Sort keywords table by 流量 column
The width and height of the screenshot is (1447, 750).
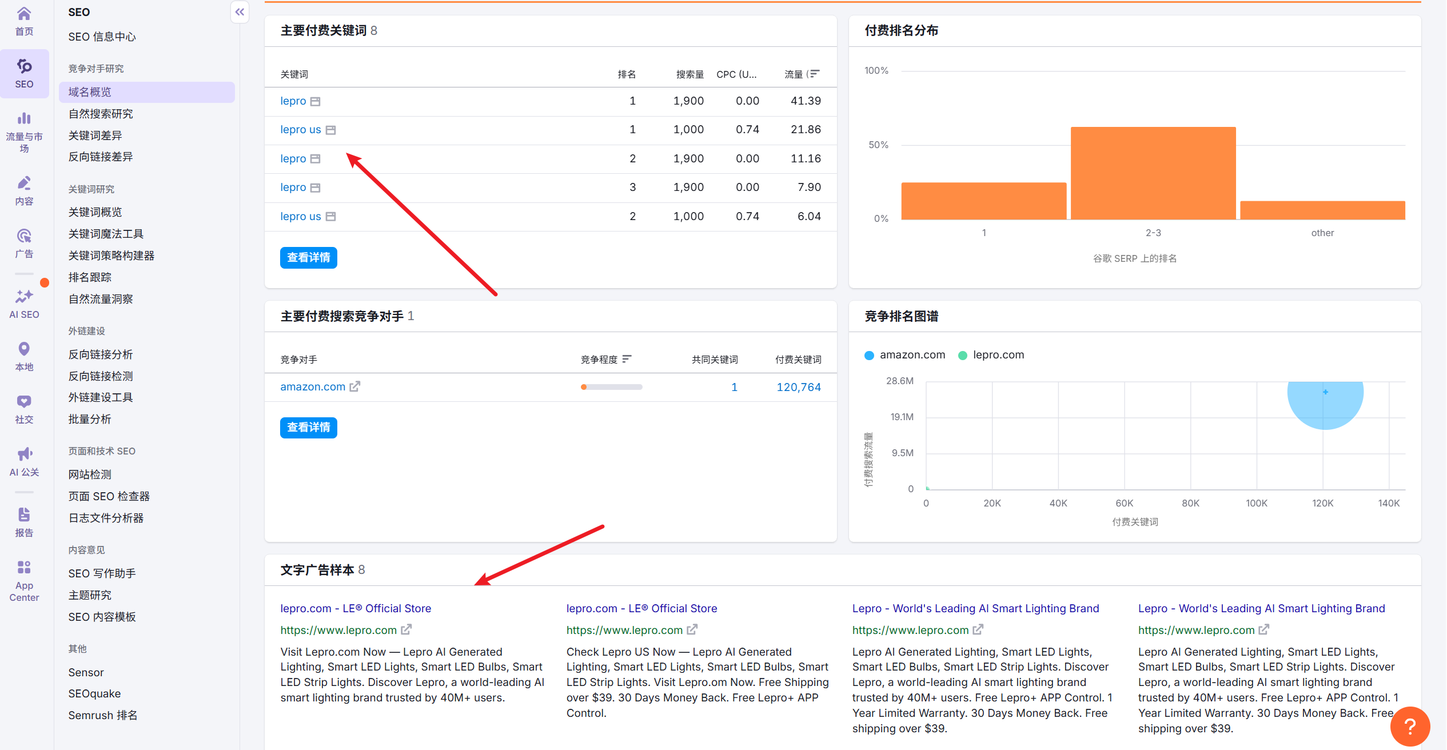coord(814,74)
